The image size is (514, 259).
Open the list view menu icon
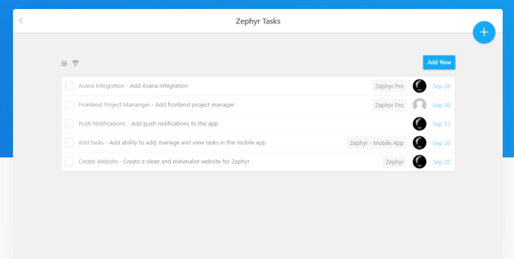[64, 63]
